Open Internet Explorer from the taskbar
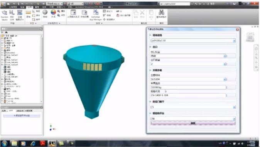Viewport: 260px width, 147px height. (33, 144)
